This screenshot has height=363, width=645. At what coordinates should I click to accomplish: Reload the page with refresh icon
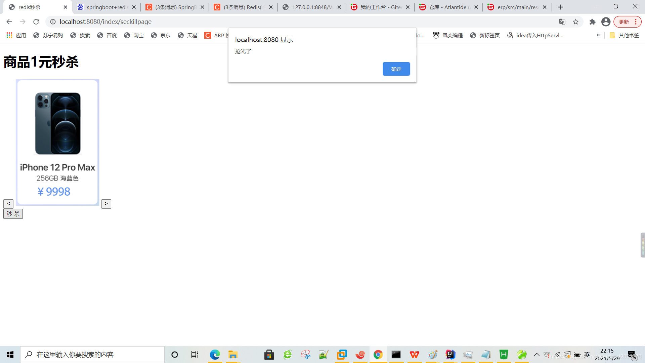(36, 22)
